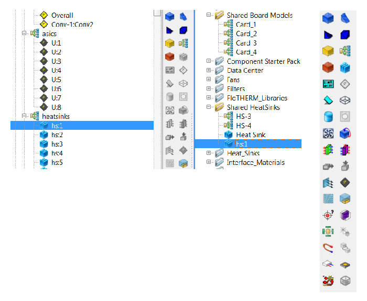
Task: Expand the Heat_Sinks folder
Action: (208, 153)
